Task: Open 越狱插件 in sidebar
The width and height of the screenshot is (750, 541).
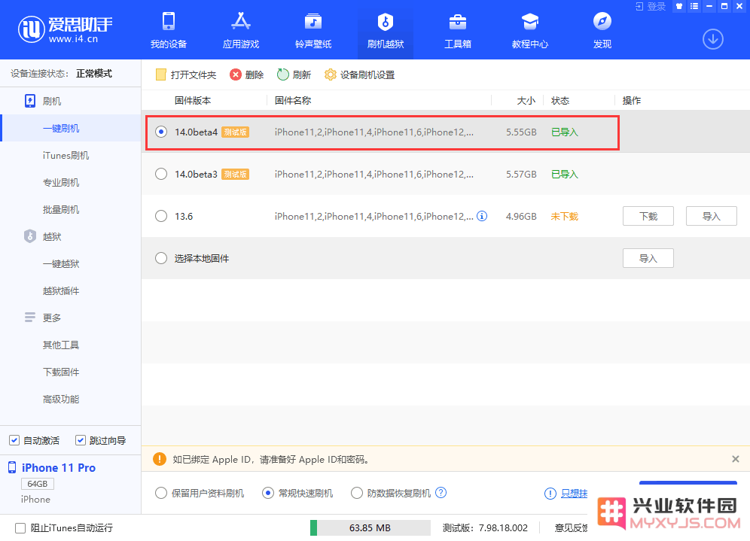Action: click(x=61, y=290)
